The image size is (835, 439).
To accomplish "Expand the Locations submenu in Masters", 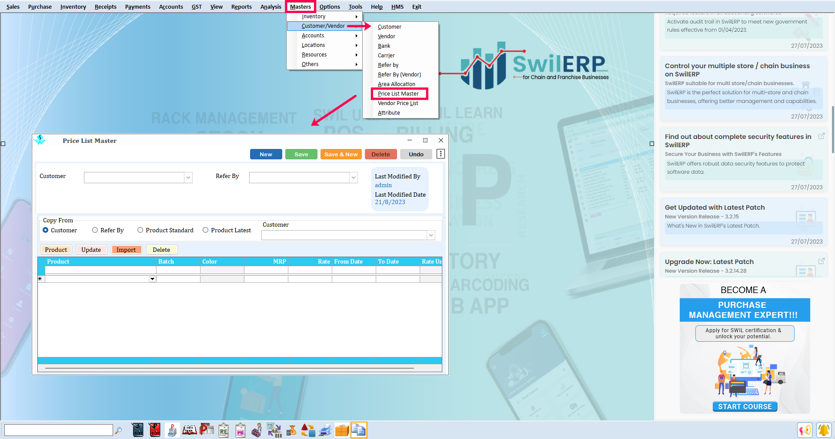I will pos(324,45).
